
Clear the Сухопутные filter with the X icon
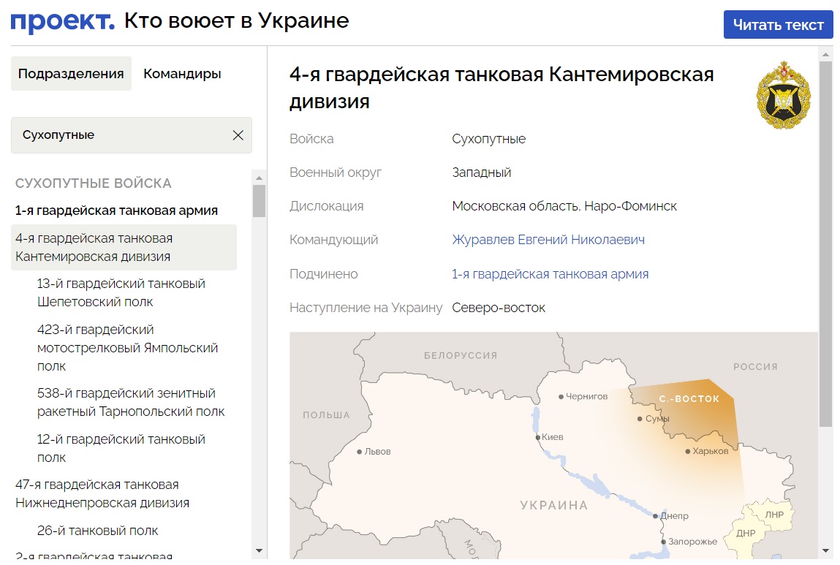coord(237,135)
